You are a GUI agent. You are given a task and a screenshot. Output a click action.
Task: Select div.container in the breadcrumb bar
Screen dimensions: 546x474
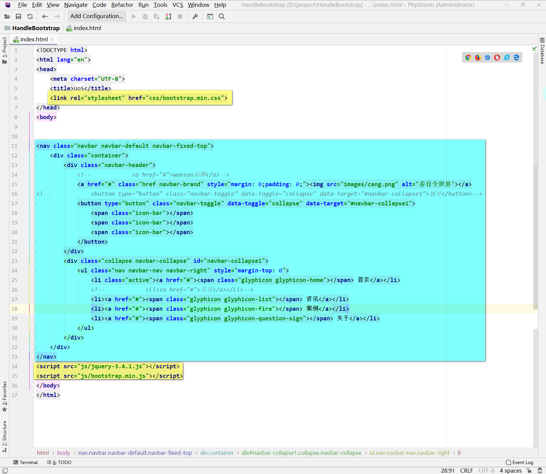click(217, 453)
